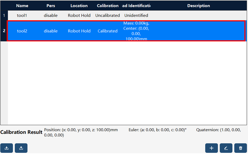Screen dimensions: 248x155
Task: Click the Uncalibrated cell of tool1
Action: tap(108, 16)
